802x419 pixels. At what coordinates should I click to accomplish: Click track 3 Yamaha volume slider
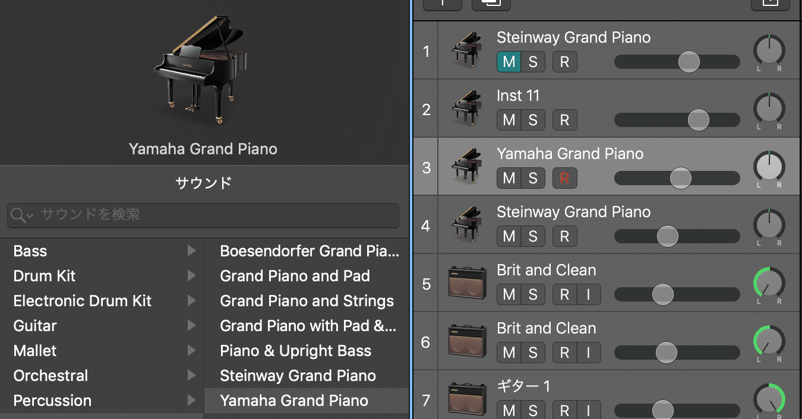pos(677,178)
